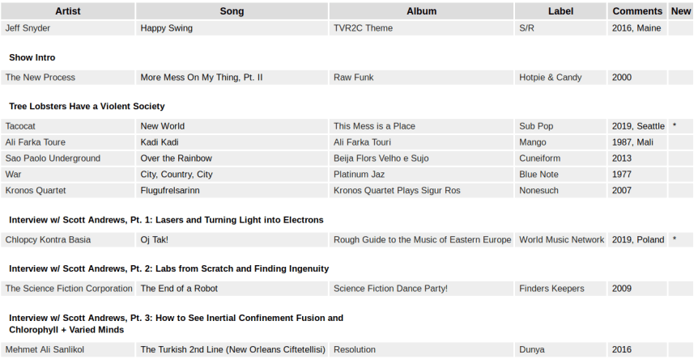Click the Label column header
The height and width of the screenshot is (359, 698).
[560, 11]
